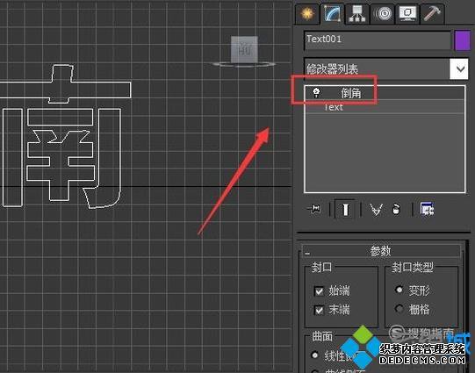Select the 栅格 cap type radio

pyautogui.click(x=399, y=309)
